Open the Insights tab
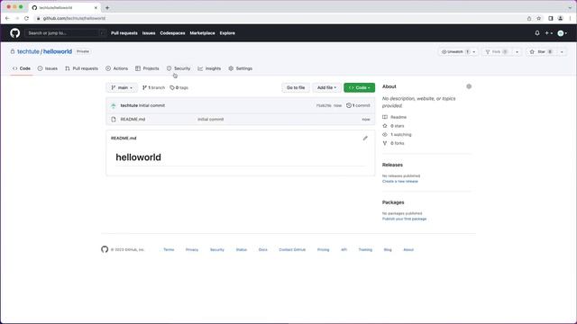Viewport: 577px width, 324px height. coord(209,68)
